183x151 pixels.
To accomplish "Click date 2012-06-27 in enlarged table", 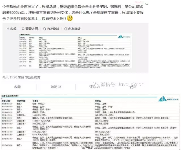I will 7,121.
